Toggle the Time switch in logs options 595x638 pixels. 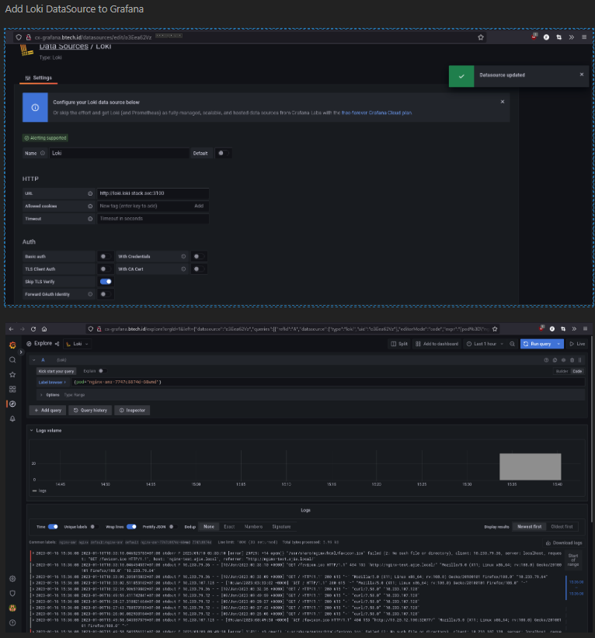53,526
